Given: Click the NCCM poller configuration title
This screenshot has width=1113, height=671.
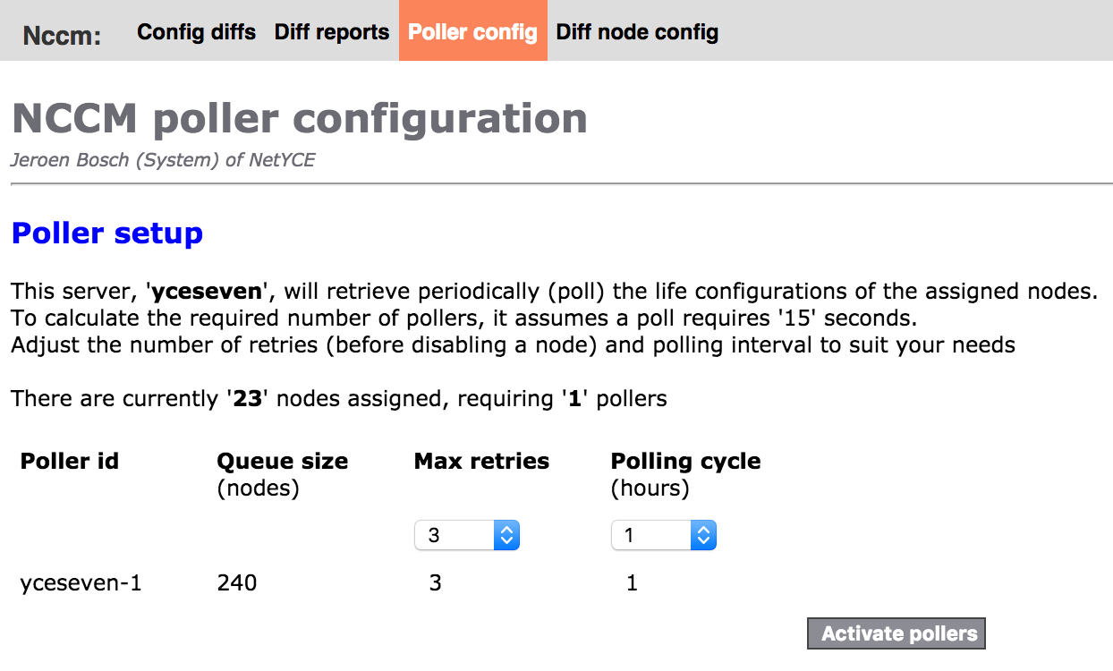Looking at the screenshot, I should click(x=299, y=118).
